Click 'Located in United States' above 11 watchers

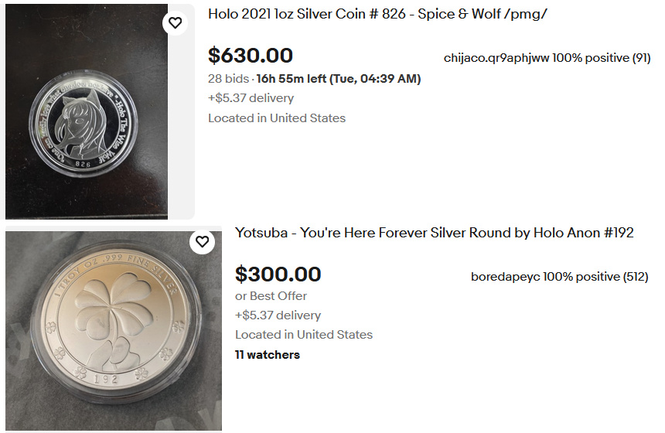tap(303, 335)
